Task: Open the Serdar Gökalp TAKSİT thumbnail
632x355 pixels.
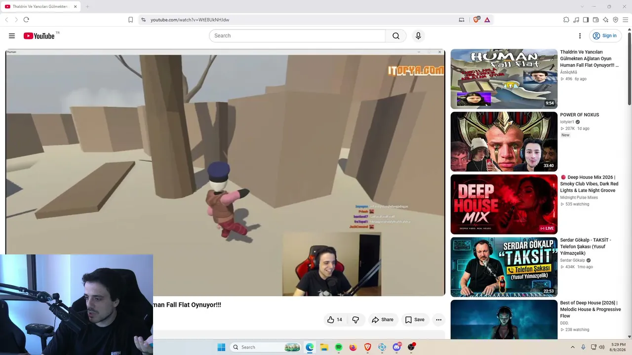Action: point(504,267)
